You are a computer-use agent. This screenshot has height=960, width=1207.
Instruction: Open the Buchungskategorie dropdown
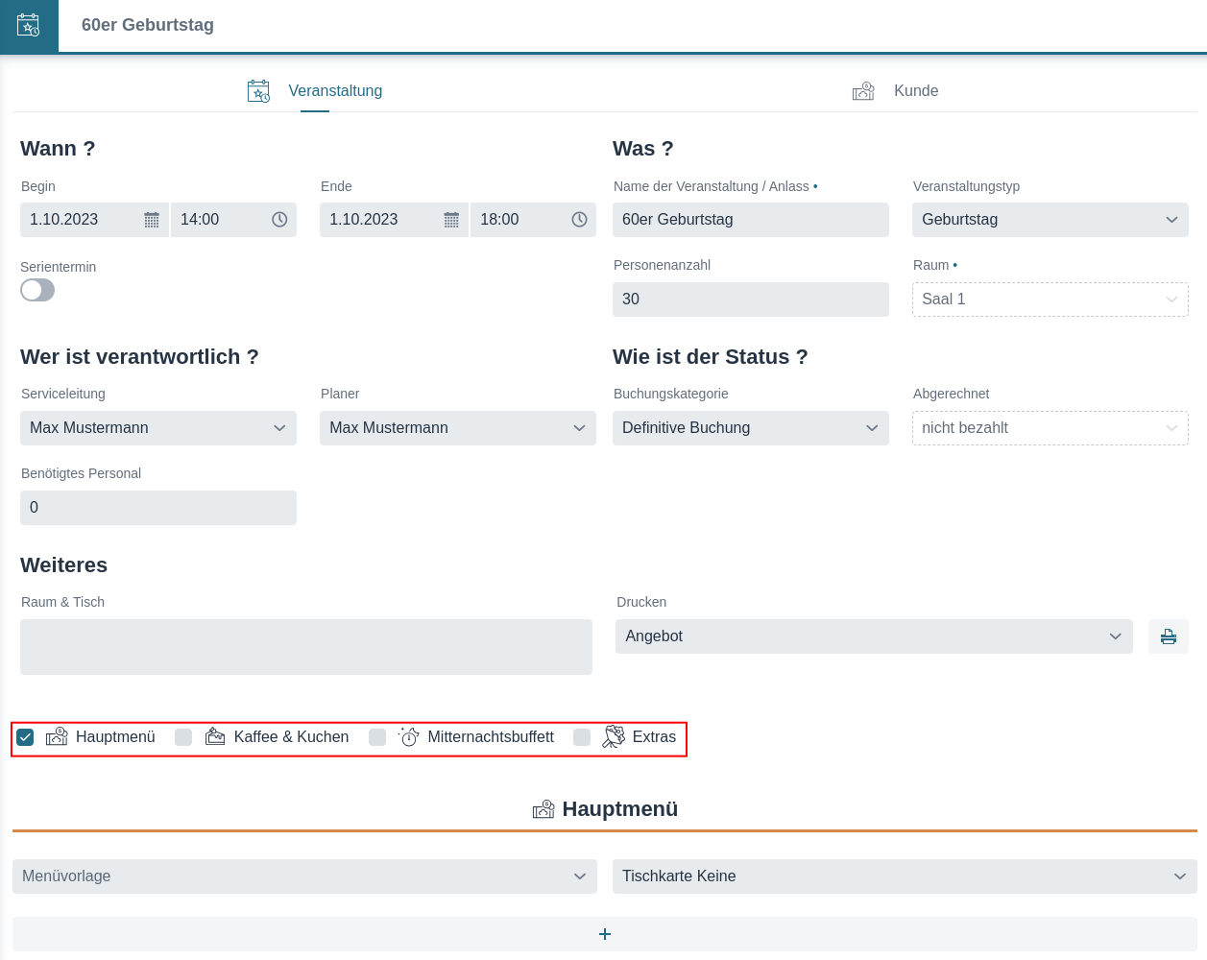[x=750, y=428]
